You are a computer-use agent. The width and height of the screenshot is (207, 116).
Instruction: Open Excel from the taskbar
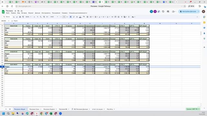tap(51, 113)
